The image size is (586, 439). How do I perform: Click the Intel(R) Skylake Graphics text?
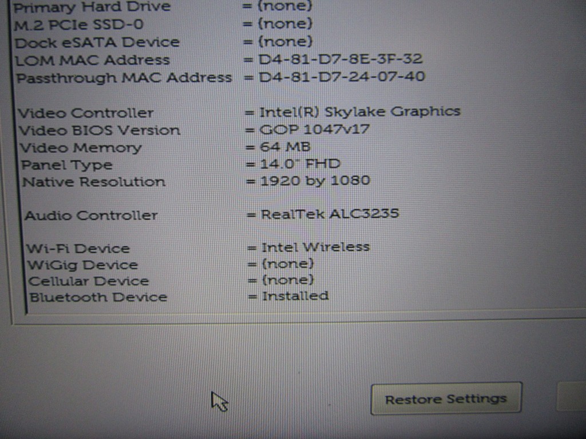[x=360, y=111]
